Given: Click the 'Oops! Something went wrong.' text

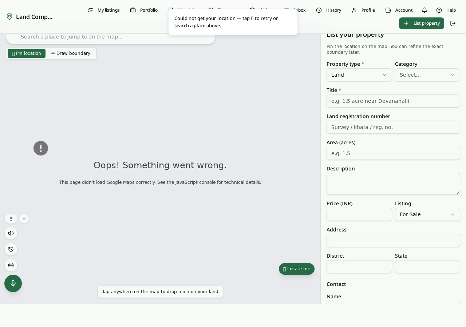Looking at the screenshot, I should [160, 165].
